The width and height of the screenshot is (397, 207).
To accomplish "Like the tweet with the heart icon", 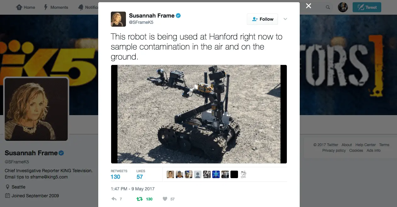I will point(165,199).
